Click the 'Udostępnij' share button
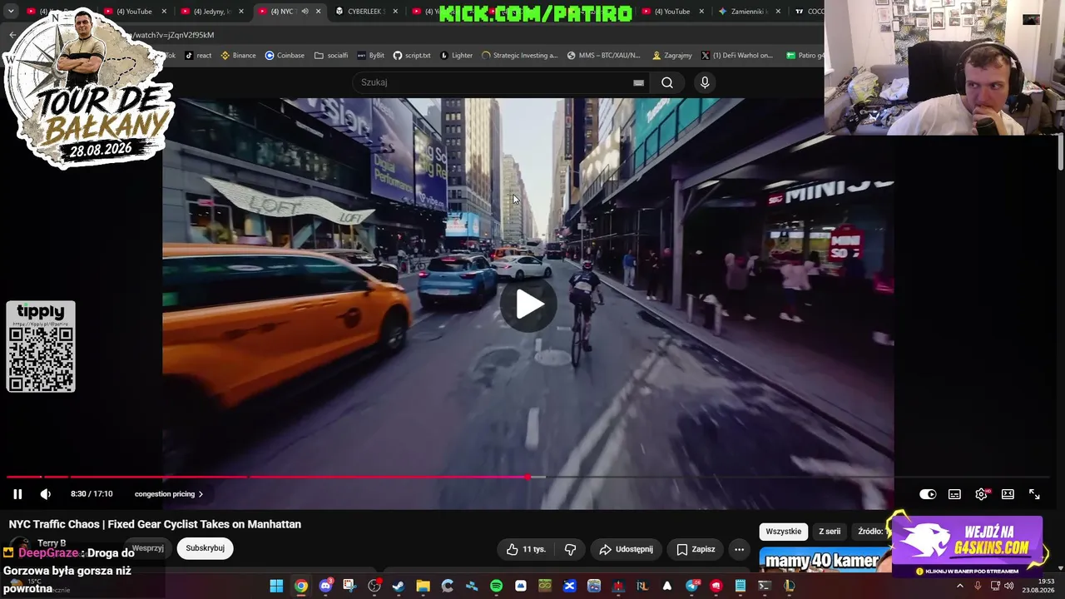This screenshot has height=599, width=1065. (x=626, y=549)
